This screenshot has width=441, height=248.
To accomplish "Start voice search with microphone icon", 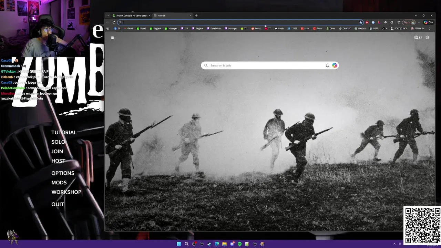I will (327, 65).
